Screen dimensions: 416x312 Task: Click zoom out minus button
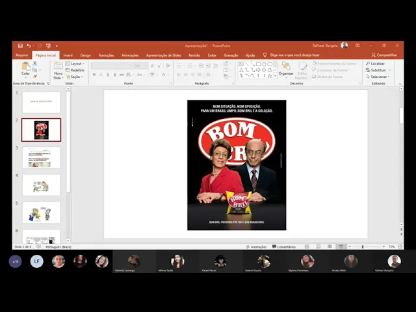click(x=350, y=247)
